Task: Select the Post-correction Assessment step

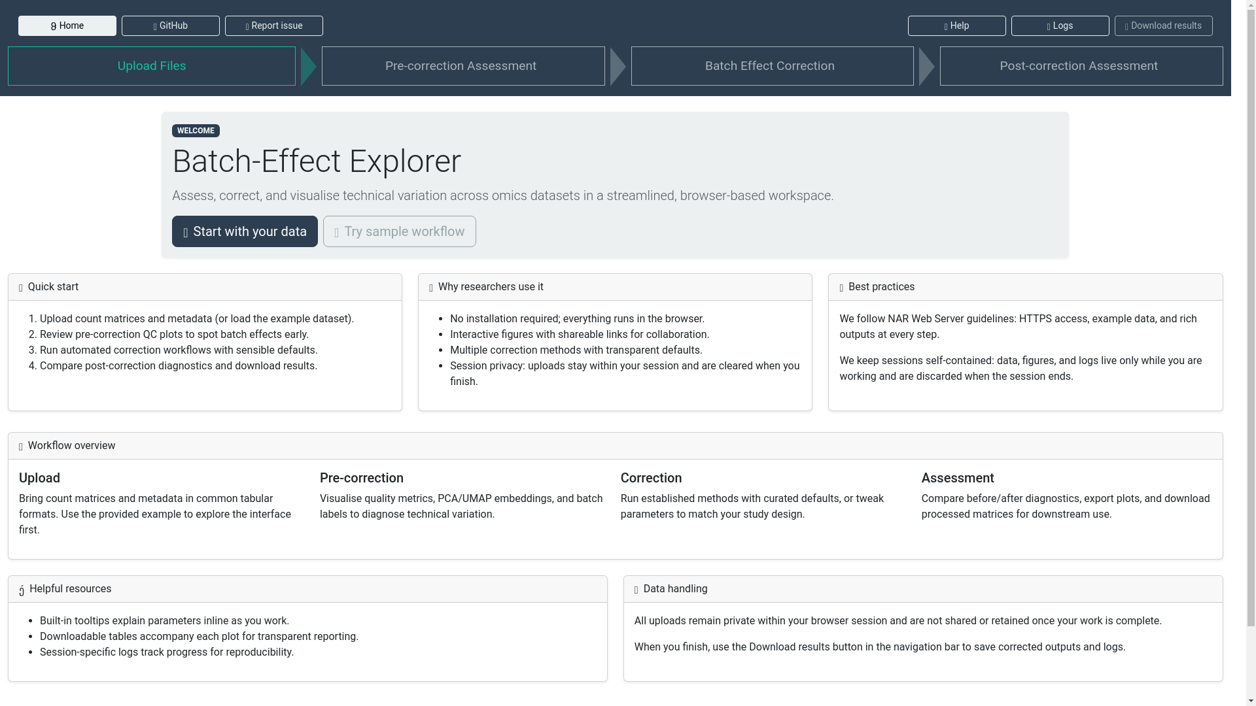Action: point(1081,66)
